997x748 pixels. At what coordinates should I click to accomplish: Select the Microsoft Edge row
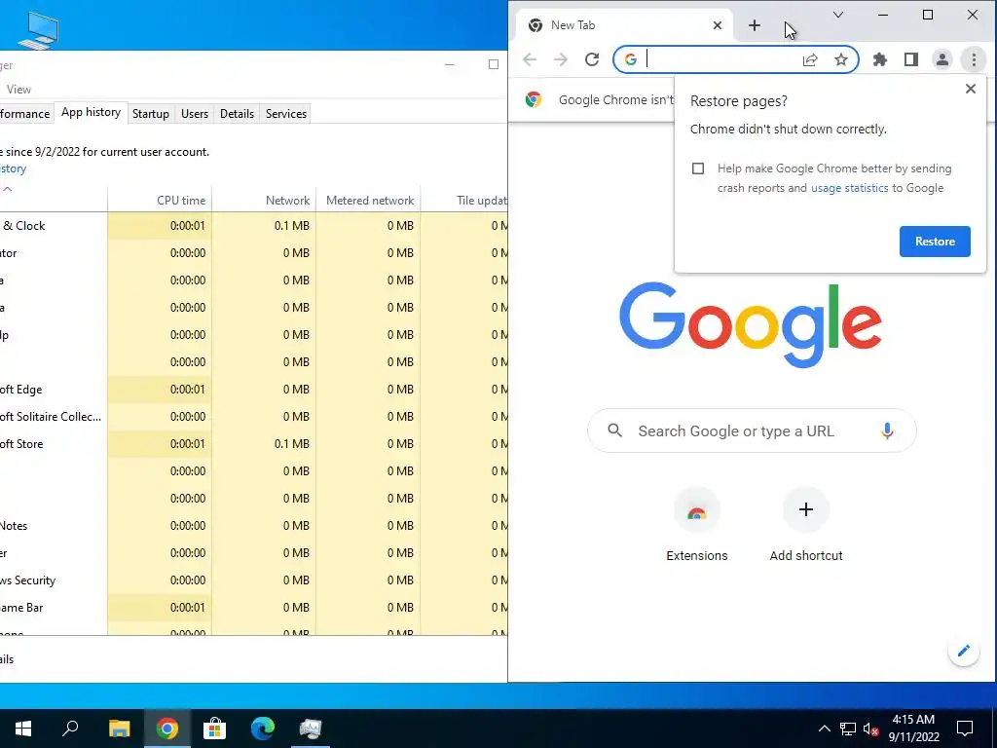click(254, 390)
